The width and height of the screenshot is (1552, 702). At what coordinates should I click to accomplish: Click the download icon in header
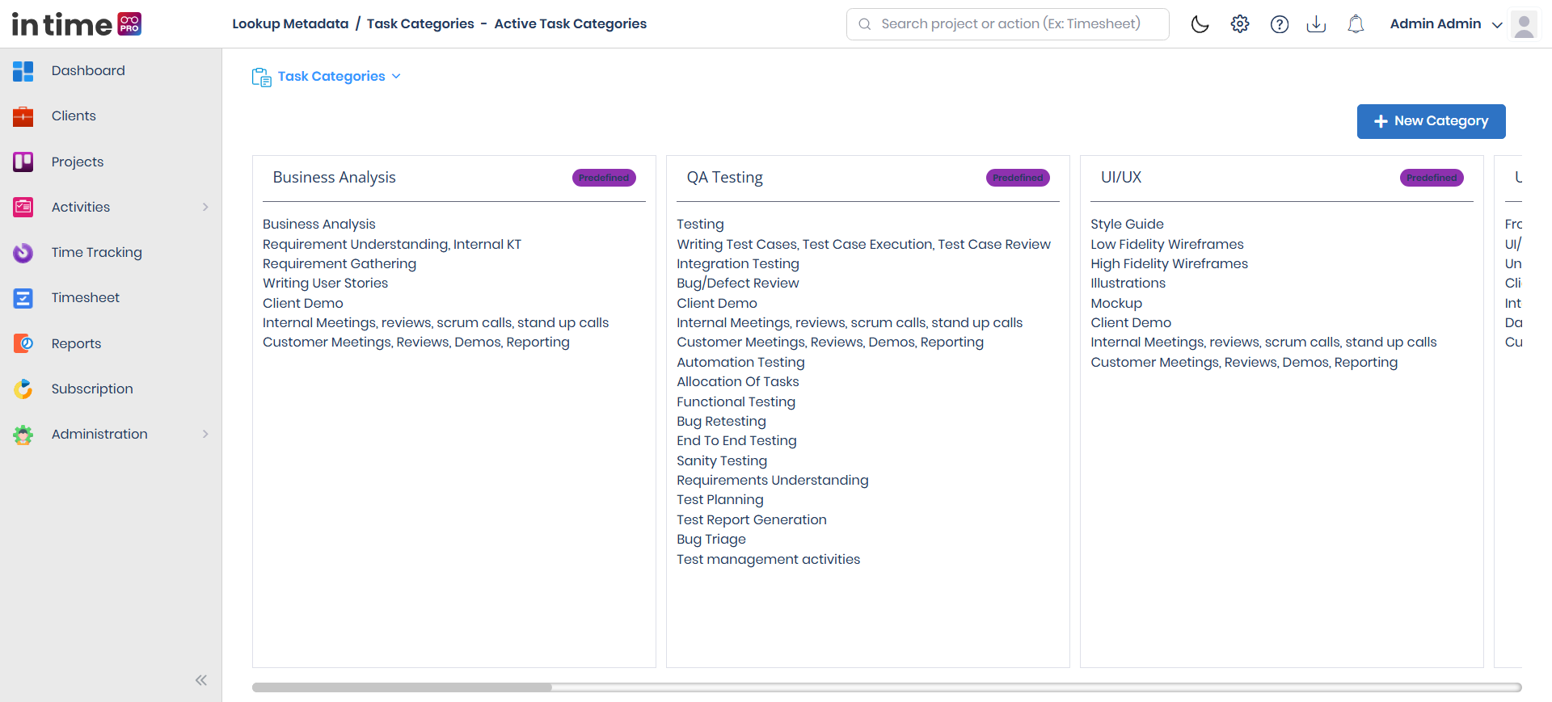click(x=1316, y=24)
